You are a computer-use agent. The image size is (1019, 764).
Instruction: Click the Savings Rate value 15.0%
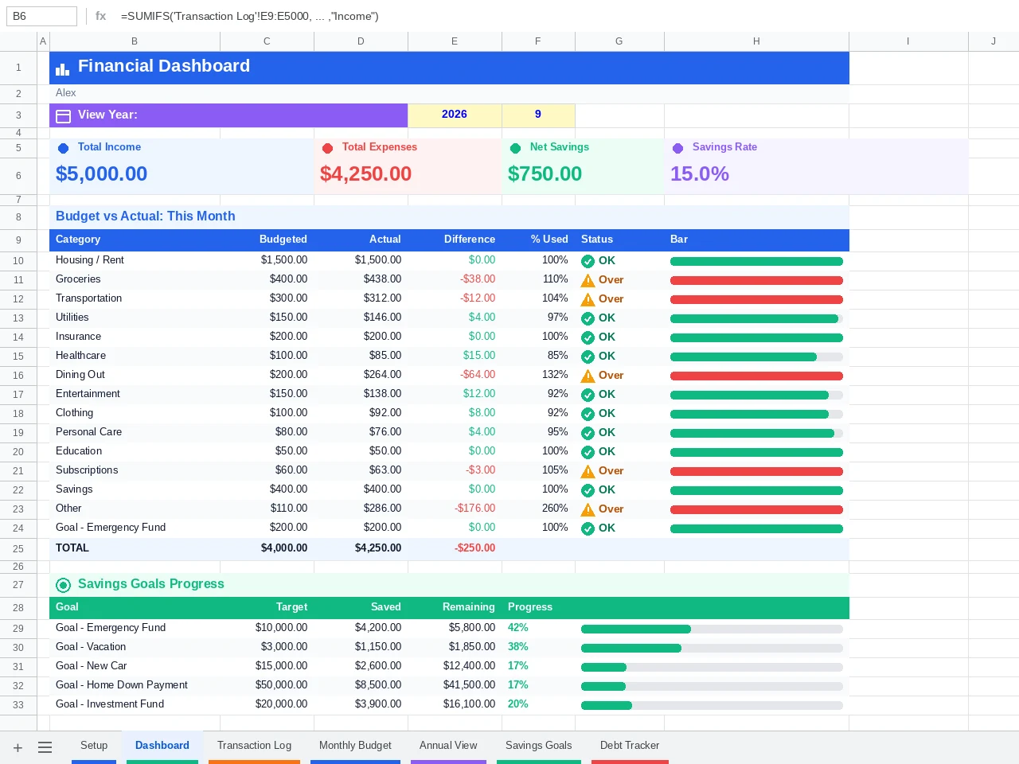700,174
